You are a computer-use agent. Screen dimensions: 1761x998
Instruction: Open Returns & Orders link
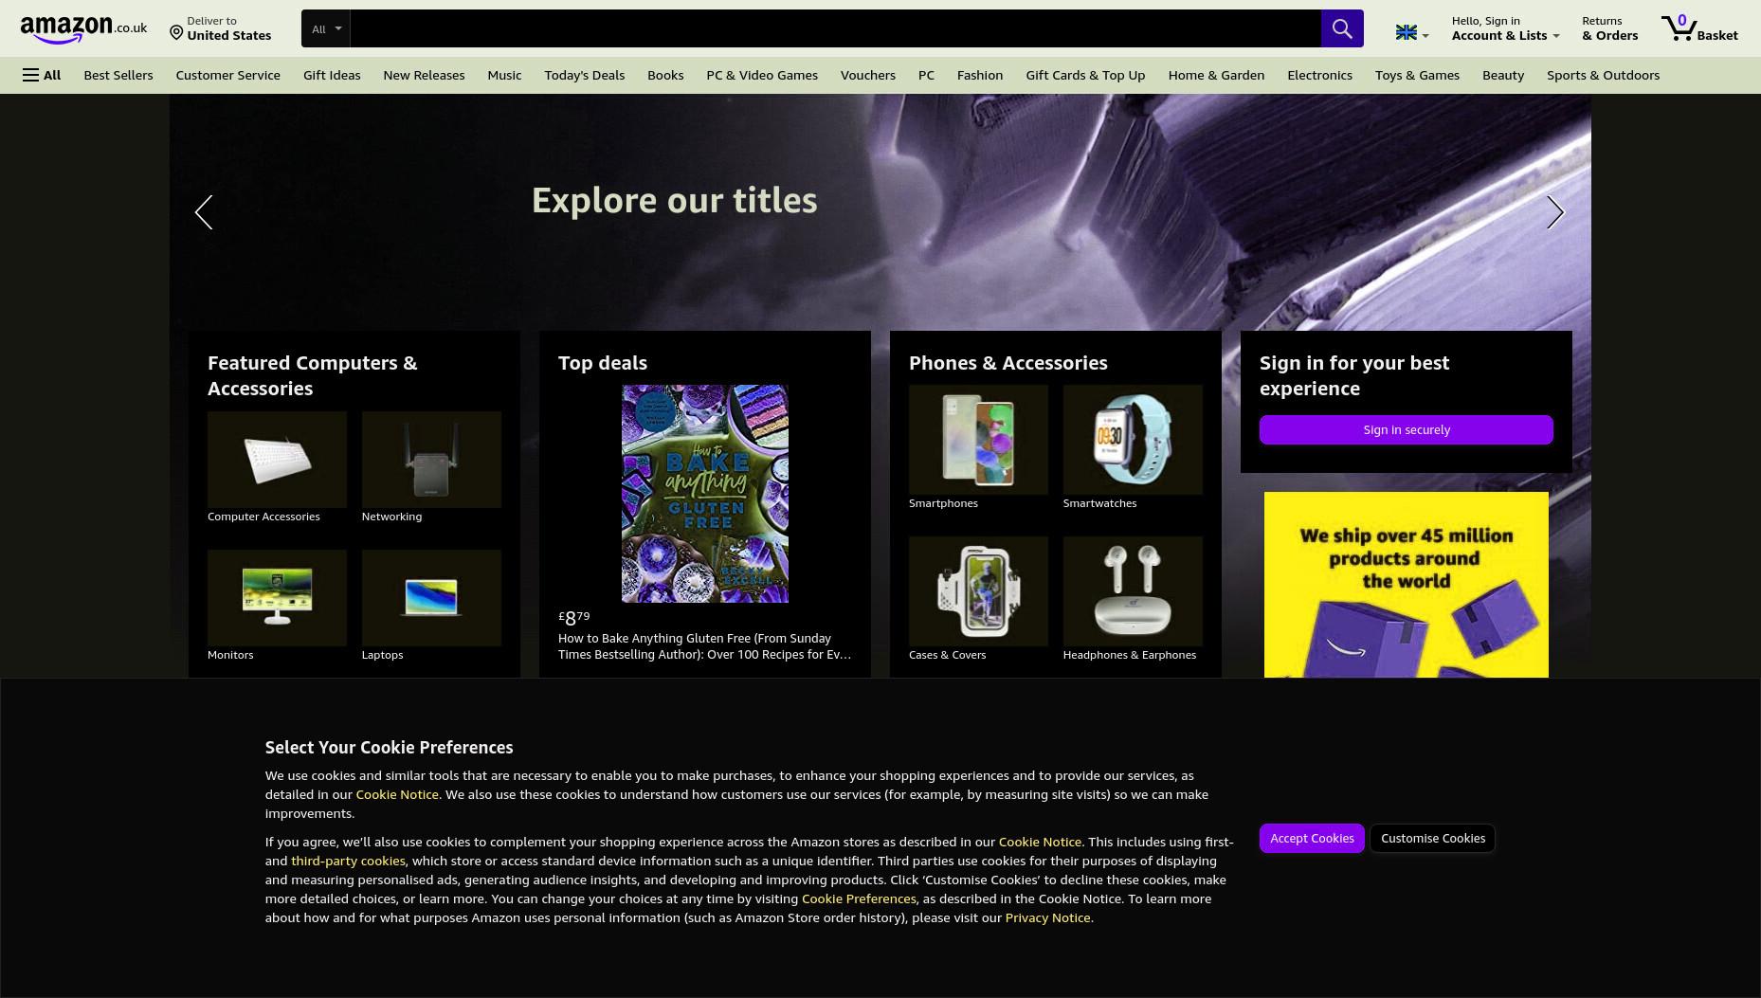pos(1609,28)
